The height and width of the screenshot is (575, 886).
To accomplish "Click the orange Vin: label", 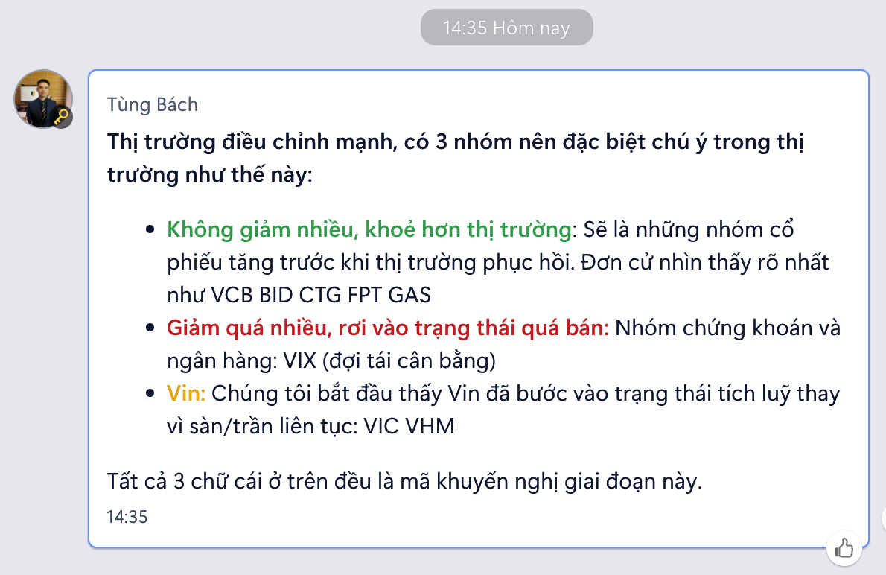I will pos(186,393).
